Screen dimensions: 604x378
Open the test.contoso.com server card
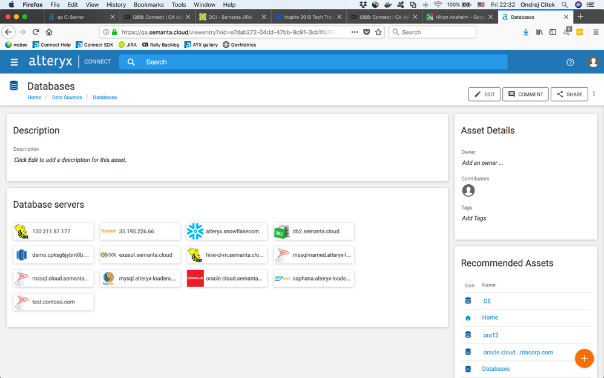[x=53, y=302]
